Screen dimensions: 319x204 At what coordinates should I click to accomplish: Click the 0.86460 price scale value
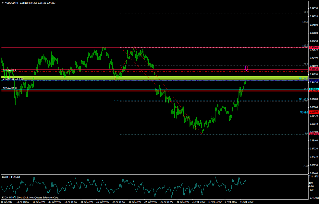tap(313, 173)
